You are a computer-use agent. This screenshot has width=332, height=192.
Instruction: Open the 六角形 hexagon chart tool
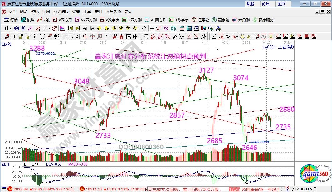tap(241, 20)
